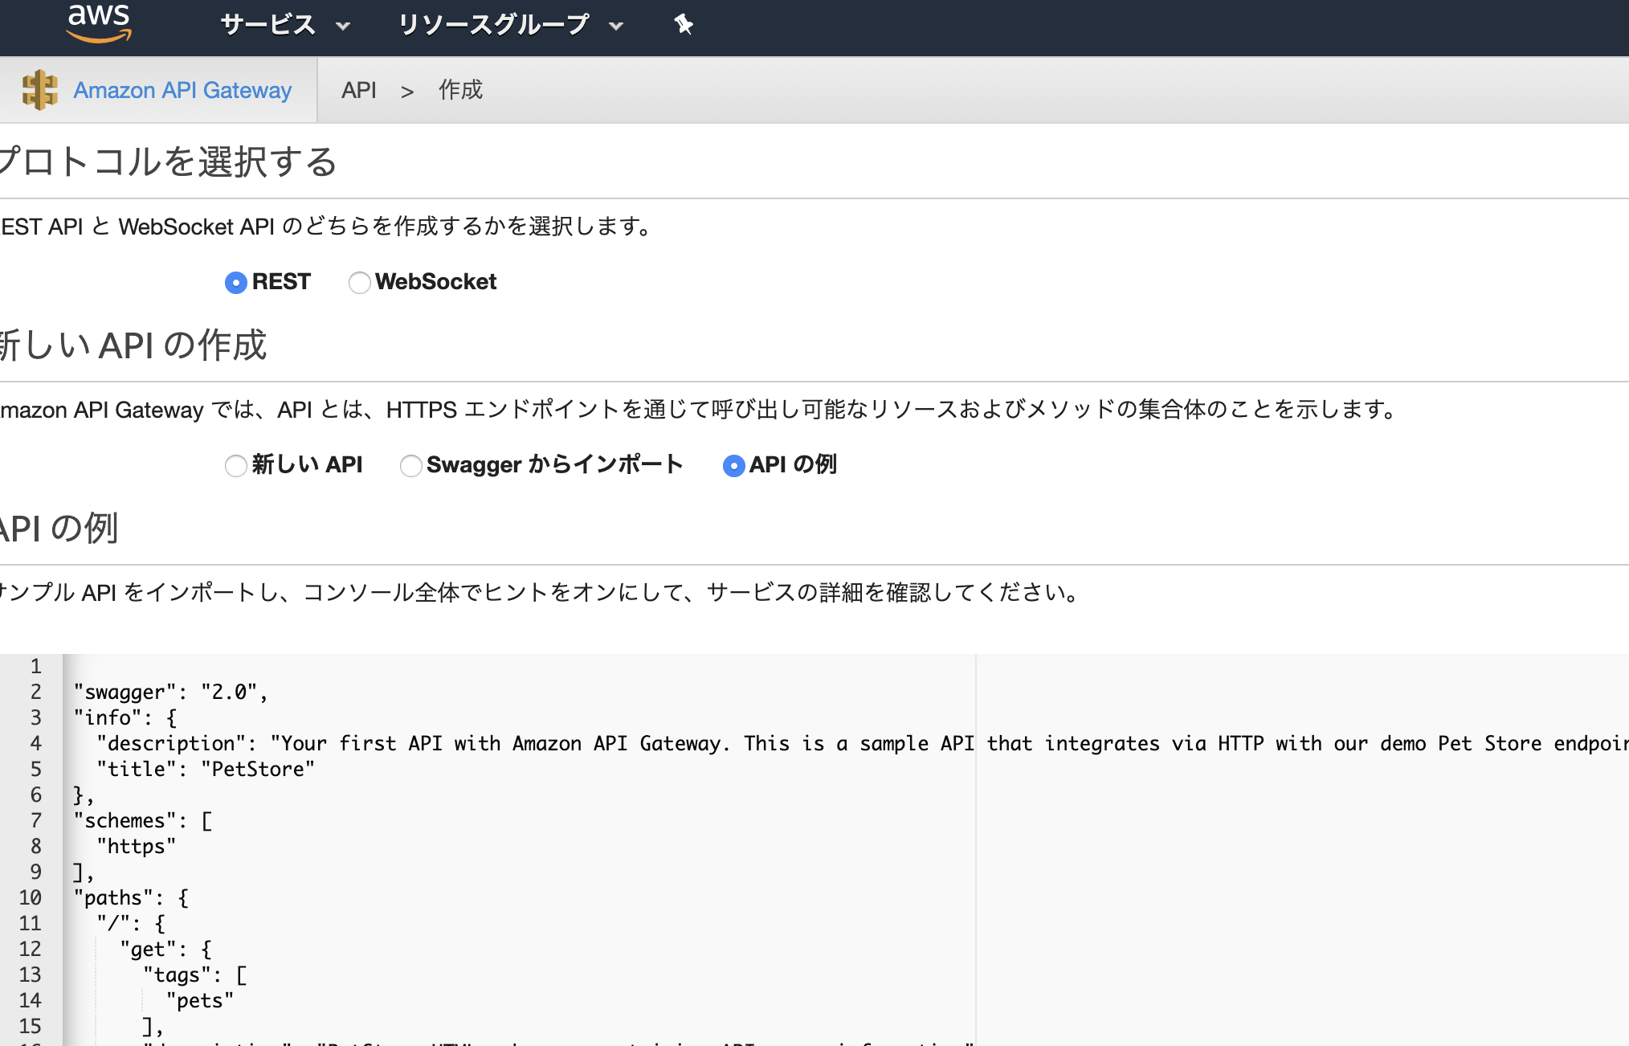Click line number 4 in editor gutter

coord(35,743)
